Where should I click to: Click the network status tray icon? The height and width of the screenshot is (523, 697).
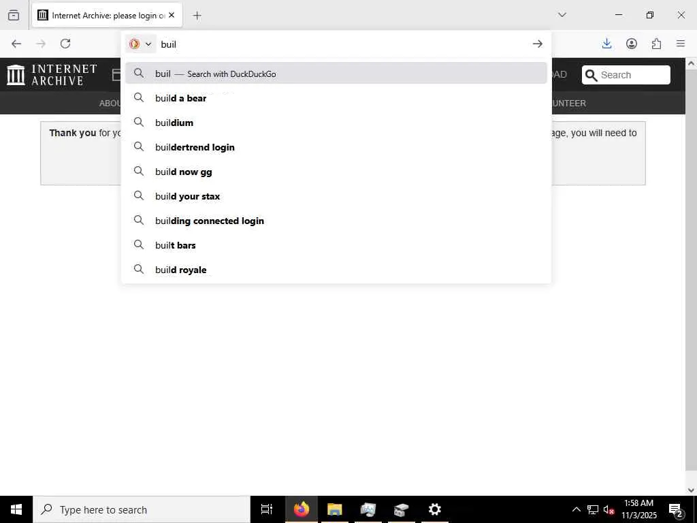coord(593,509)
